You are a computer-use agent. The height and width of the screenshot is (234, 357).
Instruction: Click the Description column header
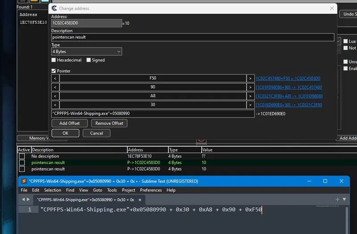pyautogui.click(x=79, y=150)
